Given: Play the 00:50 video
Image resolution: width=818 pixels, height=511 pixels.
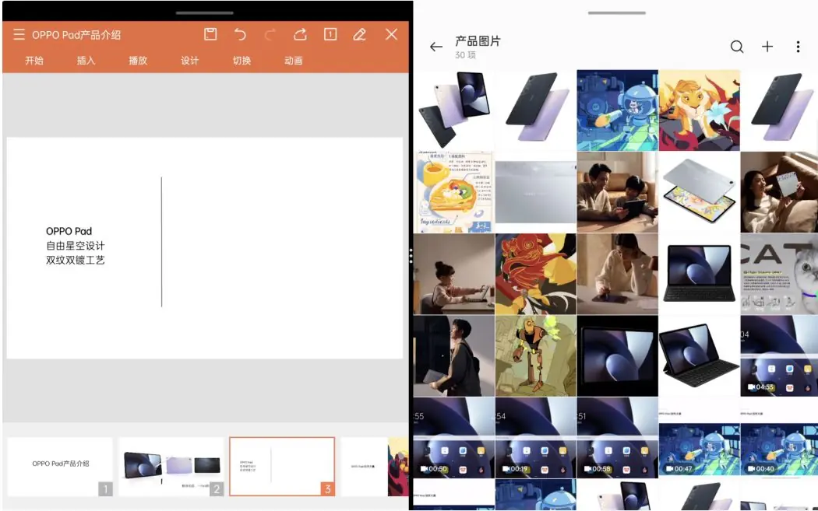Looking at the screenshot, I should (x=454, y=438).
